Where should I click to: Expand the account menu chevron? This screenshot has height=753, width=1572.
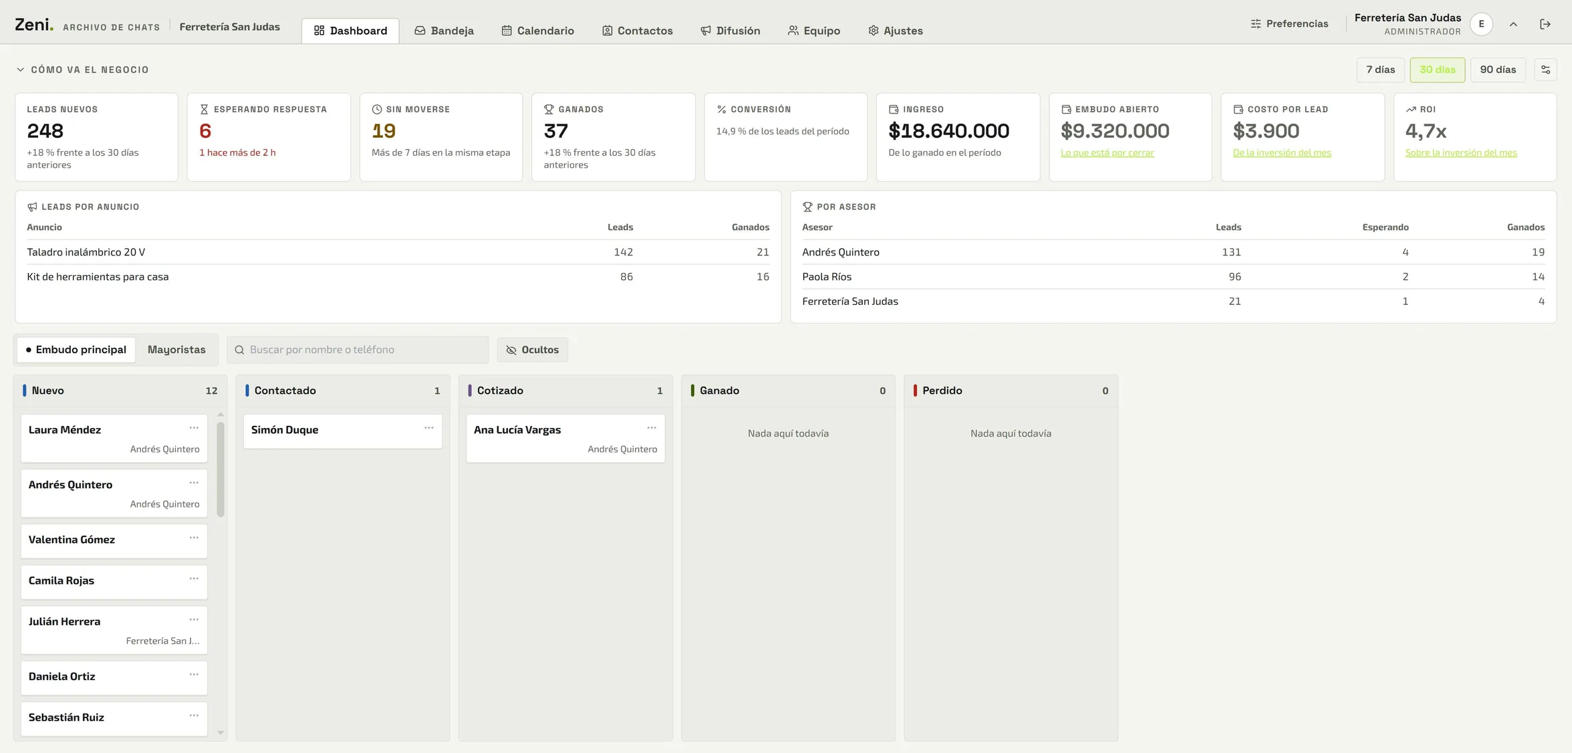(x=1513, y=24)
